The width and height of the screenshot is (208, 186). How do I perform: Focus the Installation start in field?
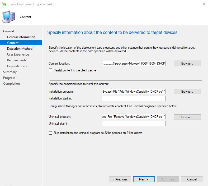[134, 98]
